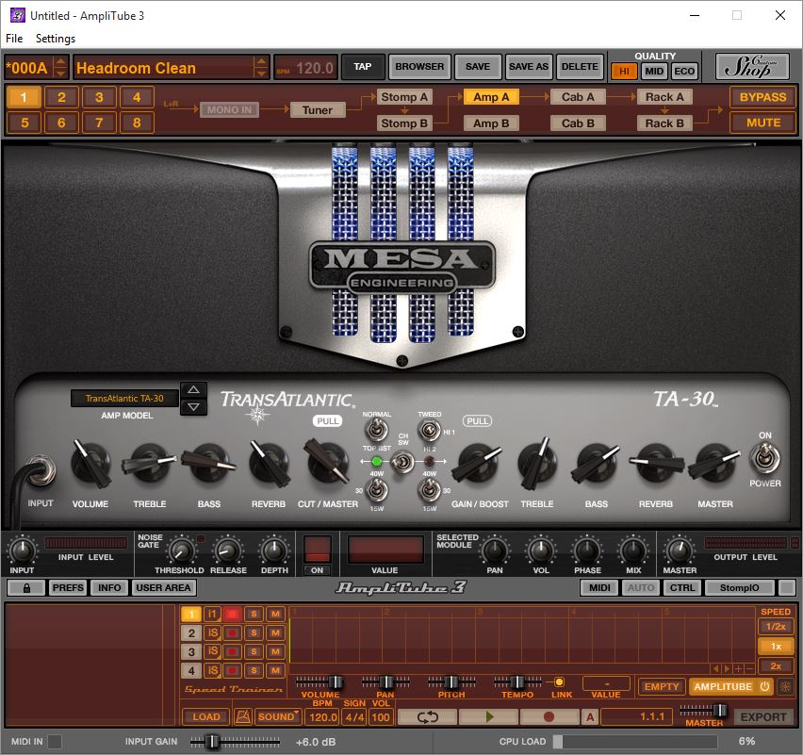This screenshot has height=755, width=803.
Task: Select previous amp model with up arrow
Action: pos(193,390)
